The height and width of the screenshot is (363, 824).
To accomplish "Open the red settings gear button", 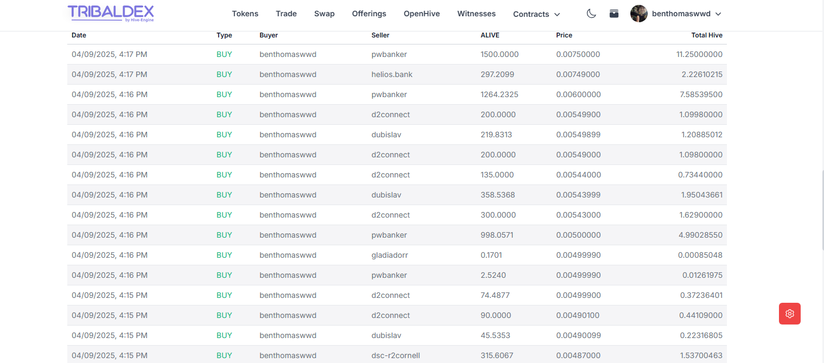I will [x=790, y=314].
